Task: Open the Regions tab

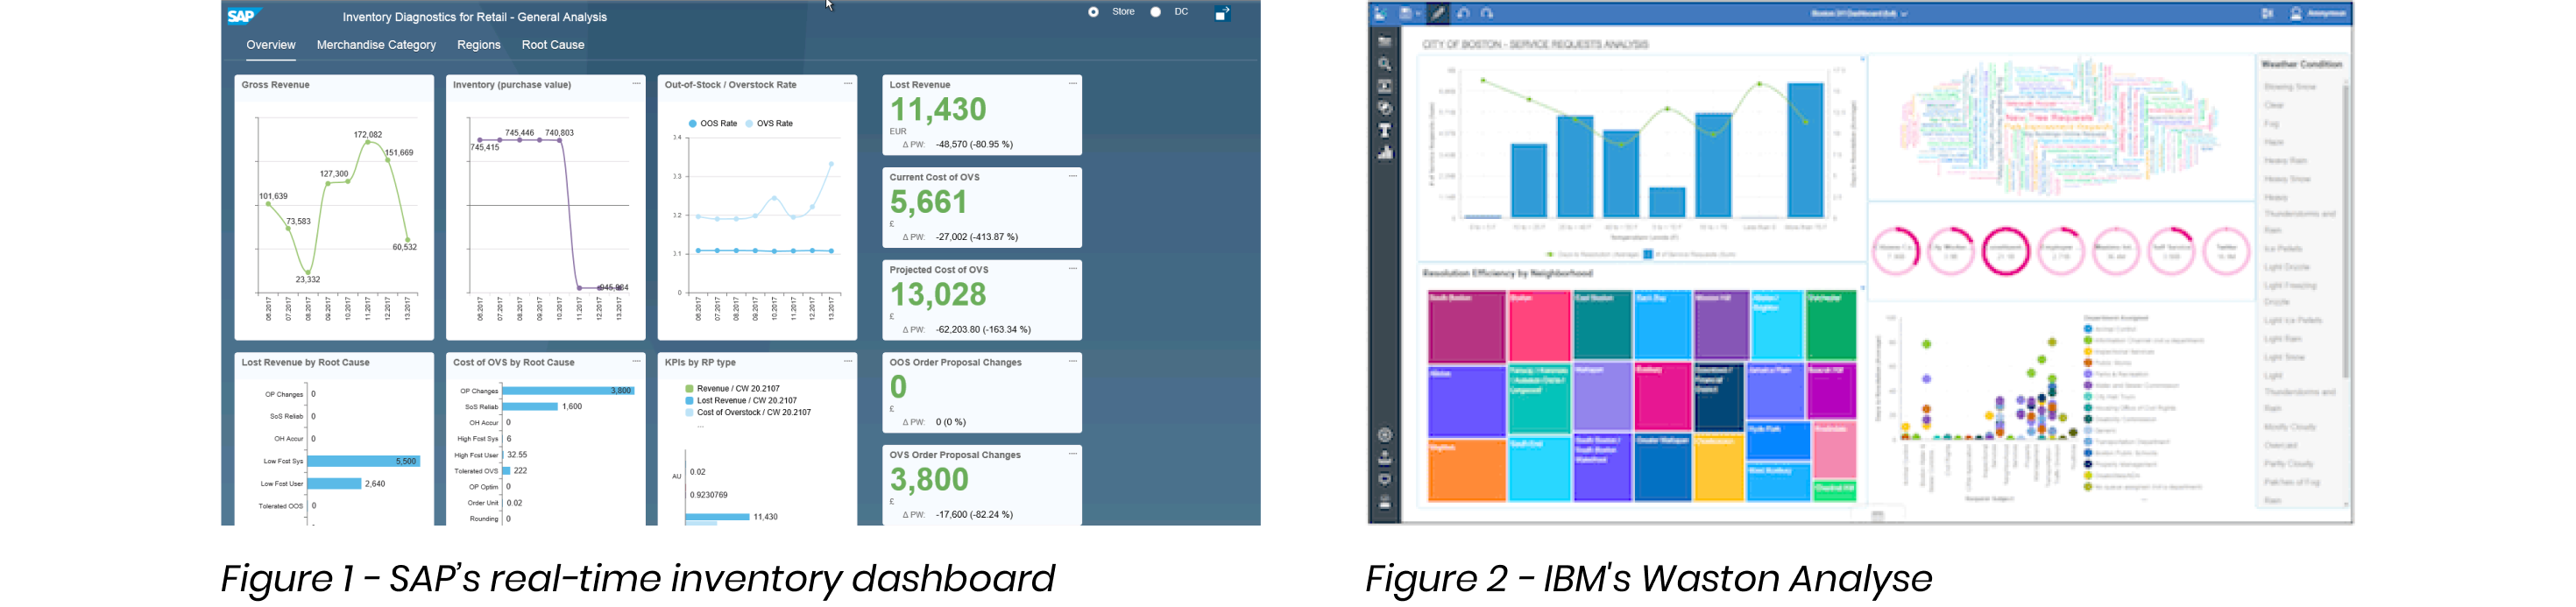Action: pyautogui.click(x=478, y=45)
